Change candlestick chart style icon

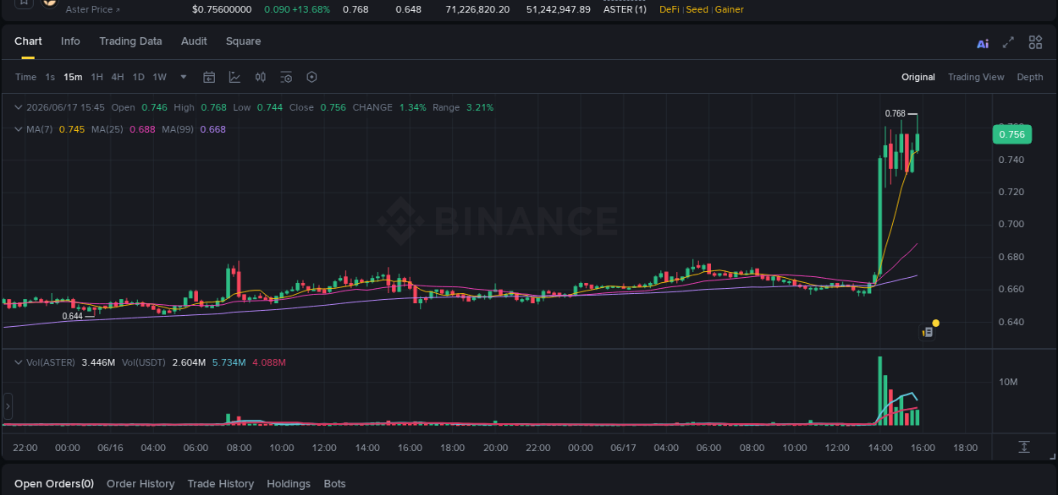(261, 77)
